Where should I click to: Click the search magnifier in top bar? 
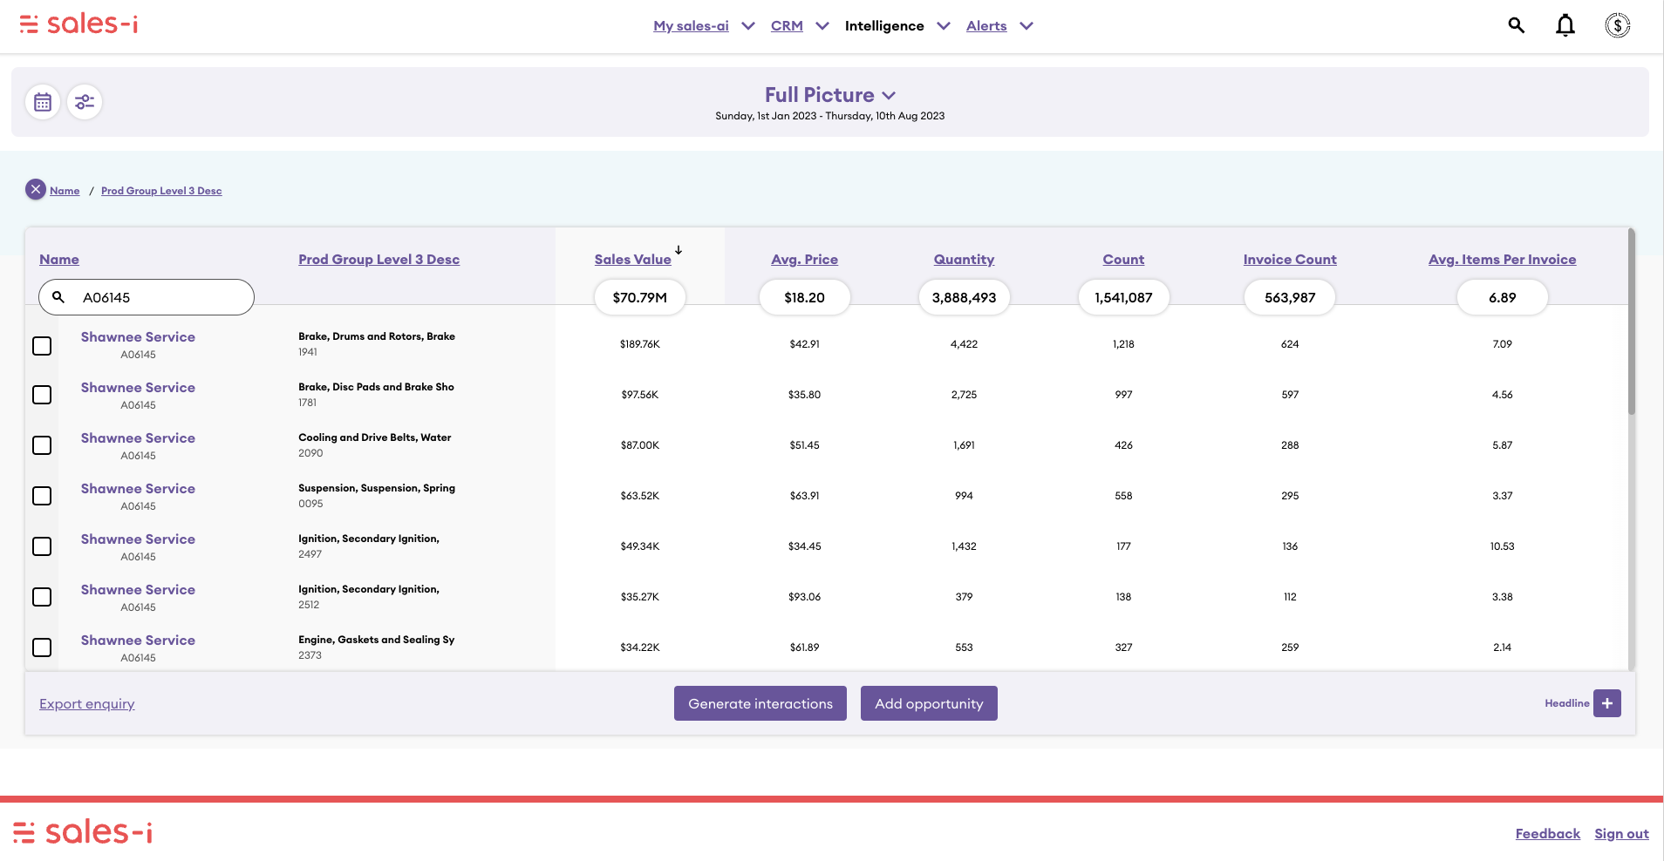(x=1516, y=25)
